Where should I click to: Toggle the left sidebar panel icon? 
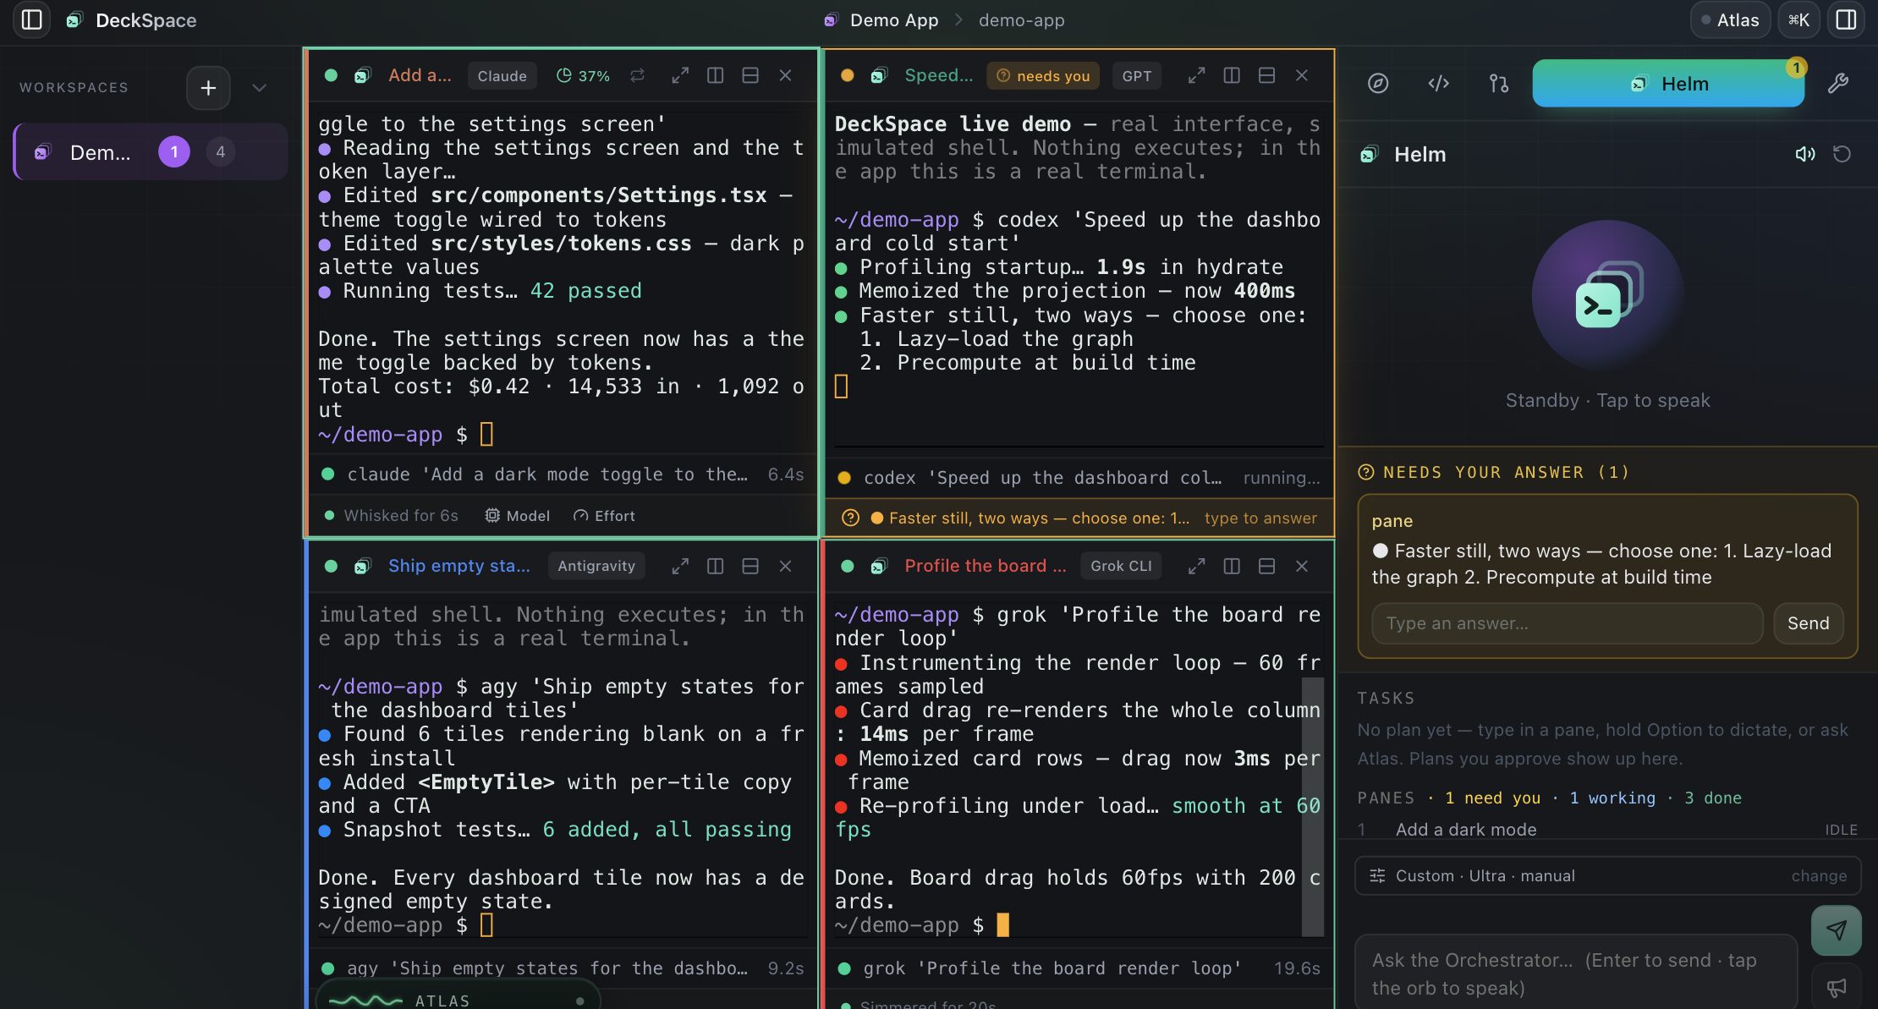tap(31, 19)
